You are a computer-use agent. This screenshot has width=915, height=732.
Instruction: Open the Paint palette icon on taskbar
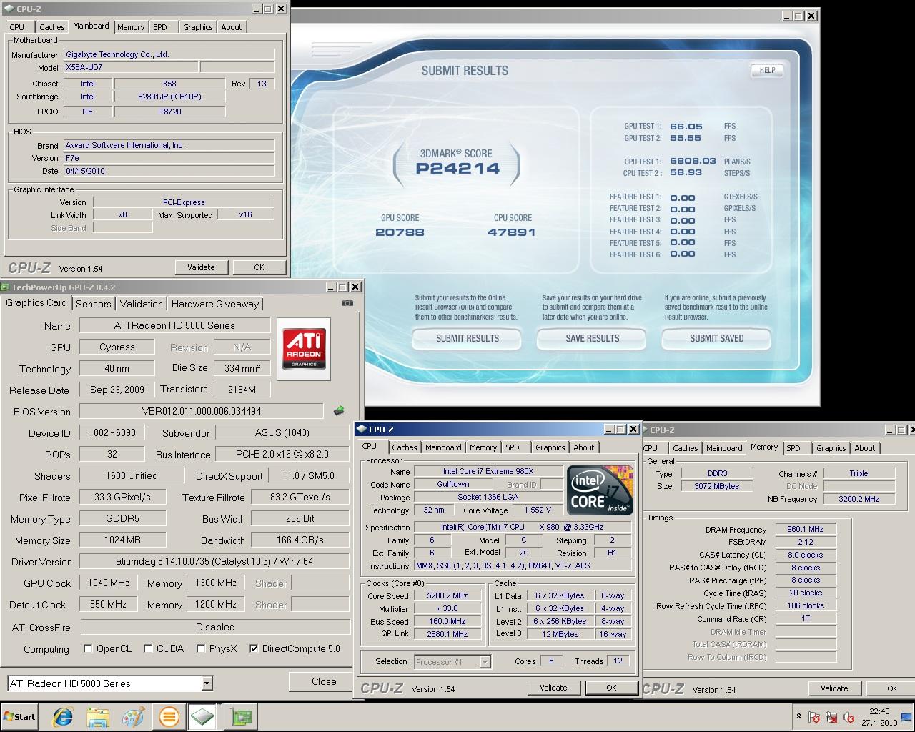click(133, 717)
